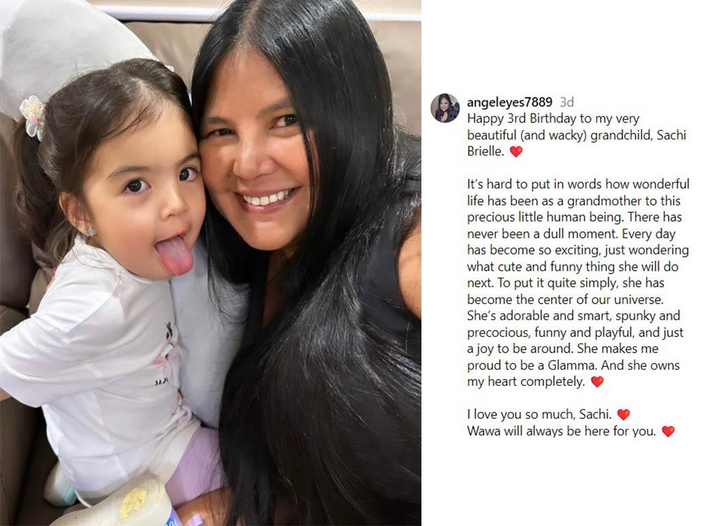The width and height of the screenshot is (702, 526).
Task: Click the name Sachi at second line's end
Action: click(671, 135)
